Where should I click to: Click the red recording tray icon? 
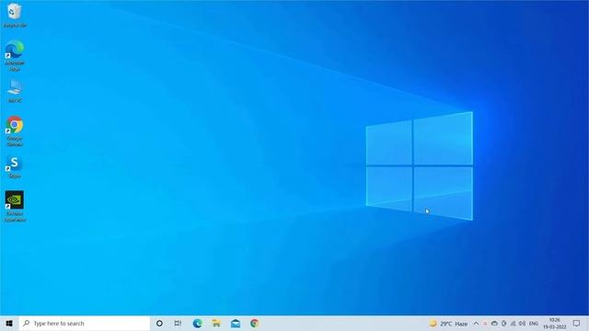[485, 324]
